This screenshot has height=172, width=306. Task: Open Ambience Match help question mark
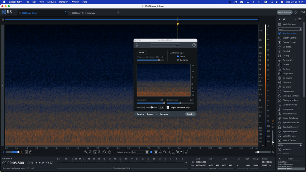[x=194, y=45]
